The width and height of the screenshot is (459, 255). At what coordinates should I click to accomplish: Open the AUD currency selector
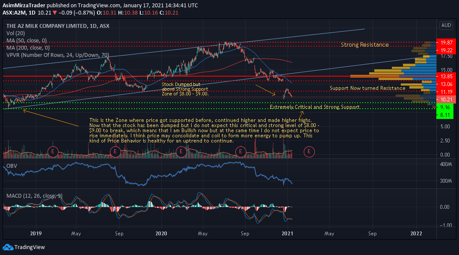tap(446, 26)
